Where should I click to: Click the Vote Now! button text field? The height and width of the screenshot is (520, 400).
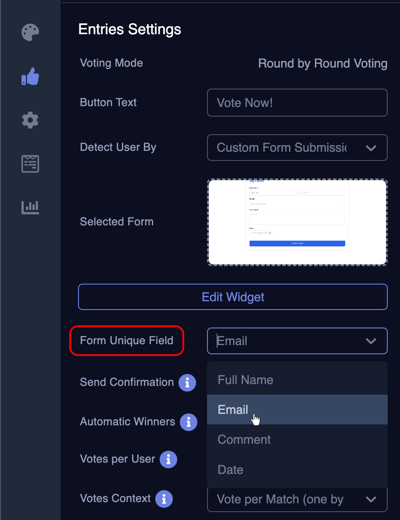click(x=297, y=103)
